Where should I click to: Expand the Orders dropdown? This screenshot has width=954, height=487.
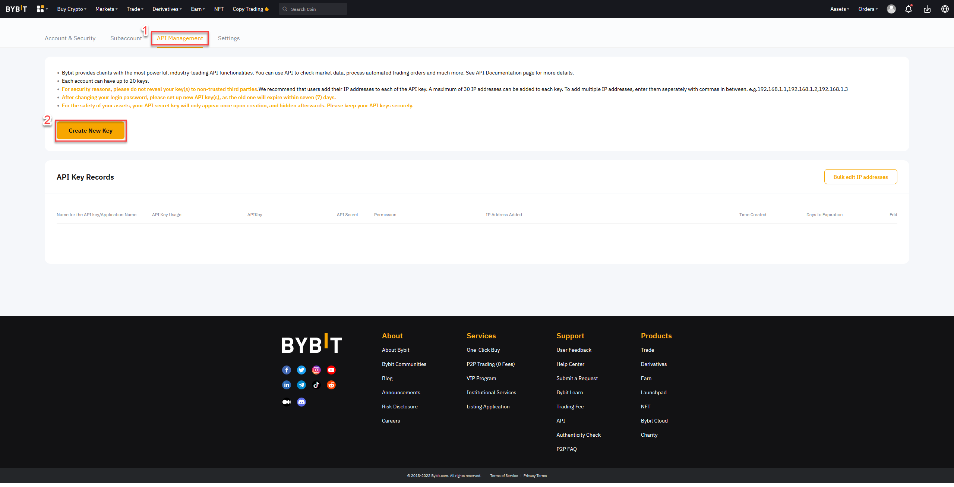pyautogui.click(x=867, y=9)
